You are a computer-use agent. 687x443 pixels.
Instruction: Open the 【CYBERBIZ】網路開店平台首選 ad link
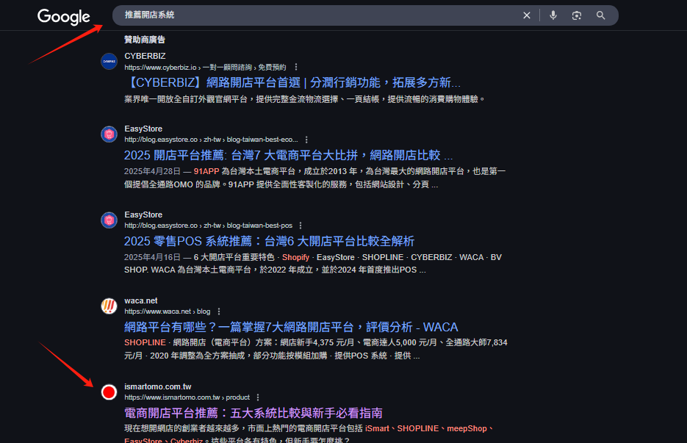click(292, 83)
